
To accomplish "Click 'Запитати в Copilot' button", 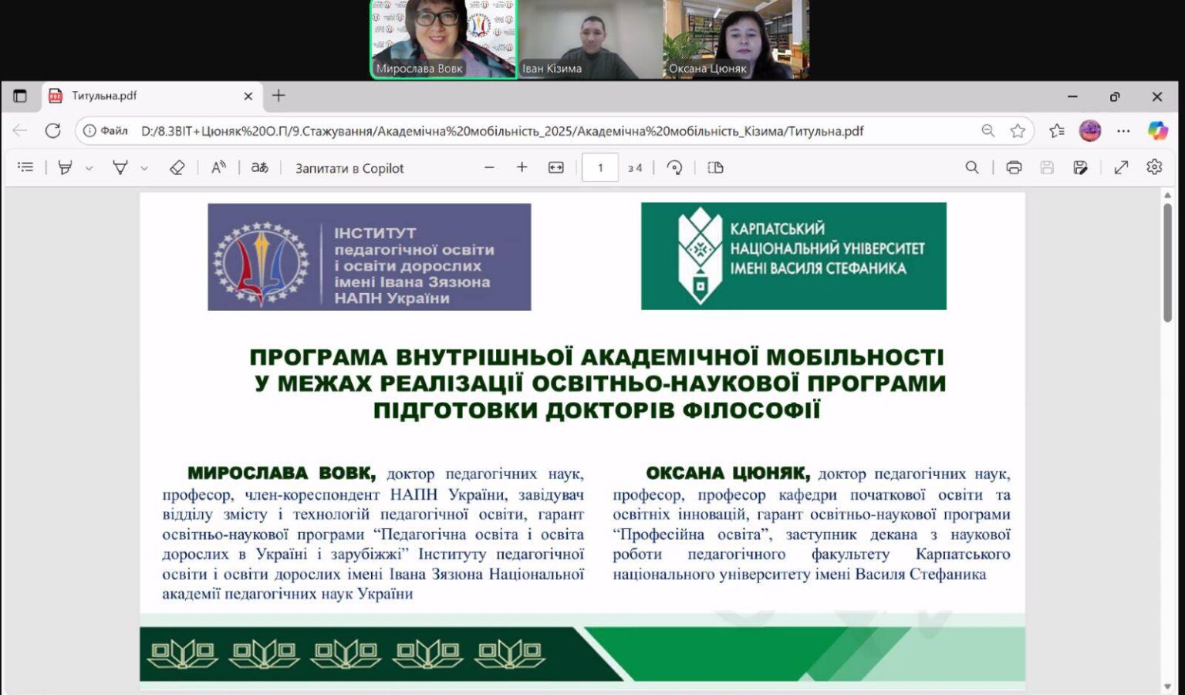I will (x=349, y=168).
